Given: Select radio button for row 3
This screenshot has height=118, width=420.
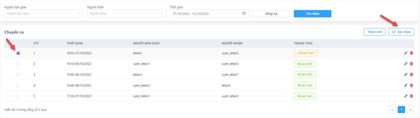Looking at the screenshot, I should click(x=18, y=75).
